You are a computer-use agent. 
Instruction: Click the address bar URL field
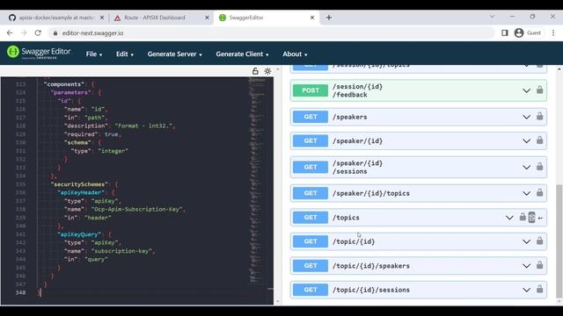click(271, 33)
